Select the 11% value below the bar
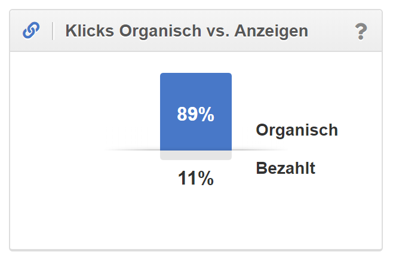Screen dimensions: 393x261 coord(195,178)
